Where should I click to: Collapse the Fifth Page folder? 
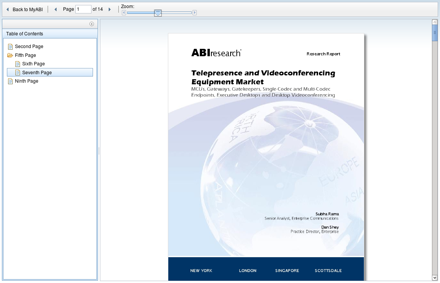click(x=10, y=55)
